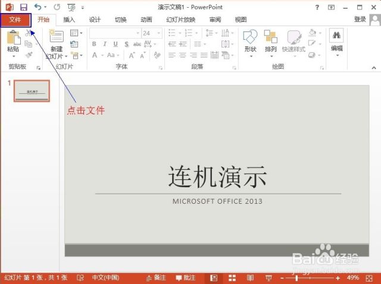Increase list indent level
Viewport: 381px width, 284px height.
pos(183,44)
